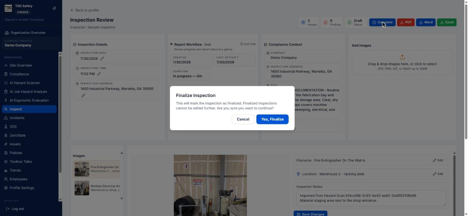Click the Images list scroll down arrow

pyautogui.click(x=121, y=199)
